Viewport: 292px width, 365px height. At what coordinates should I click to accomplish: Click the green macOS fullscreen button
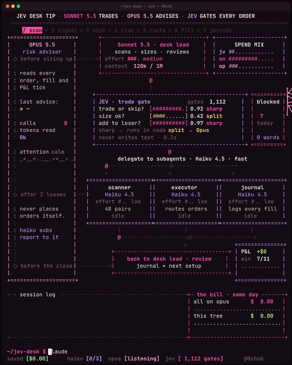(18, 6)
